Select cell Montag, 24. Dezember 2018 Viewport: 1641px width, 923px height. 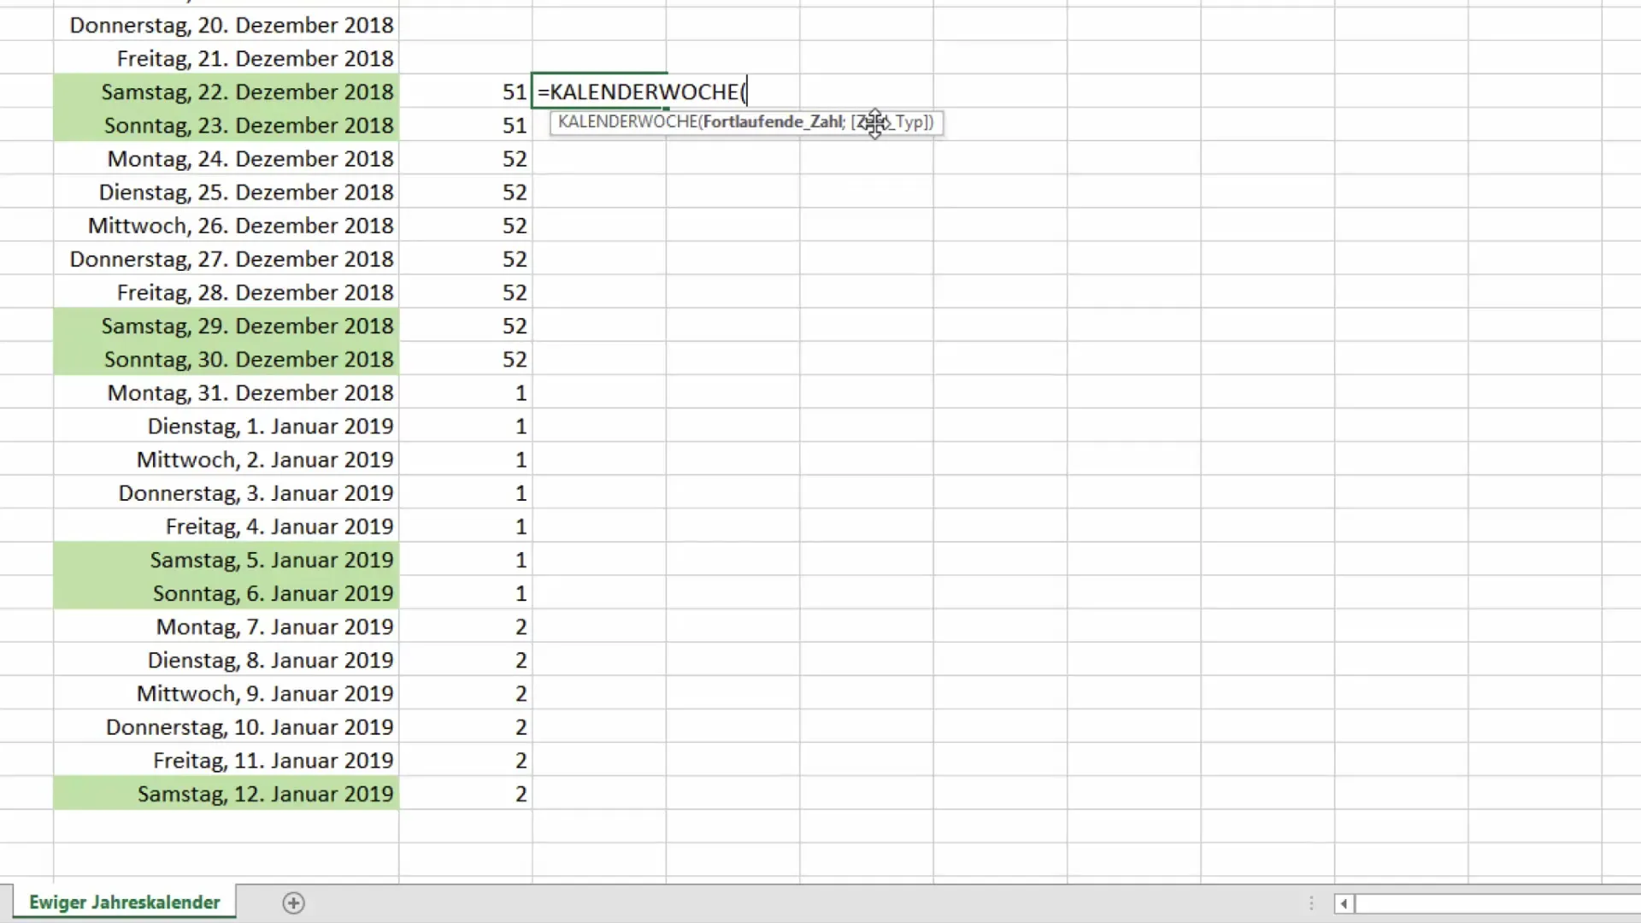[x=226, y=158]
